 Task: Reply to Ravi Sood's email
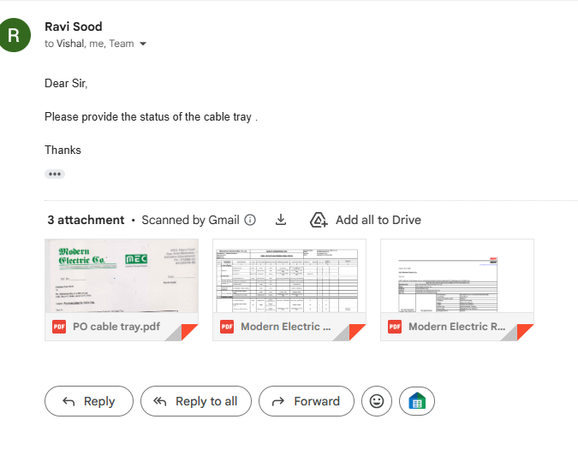click(x=89, y=401)
